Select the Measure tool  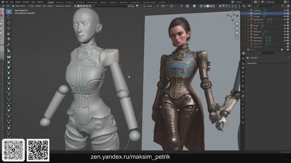point(9,50)
